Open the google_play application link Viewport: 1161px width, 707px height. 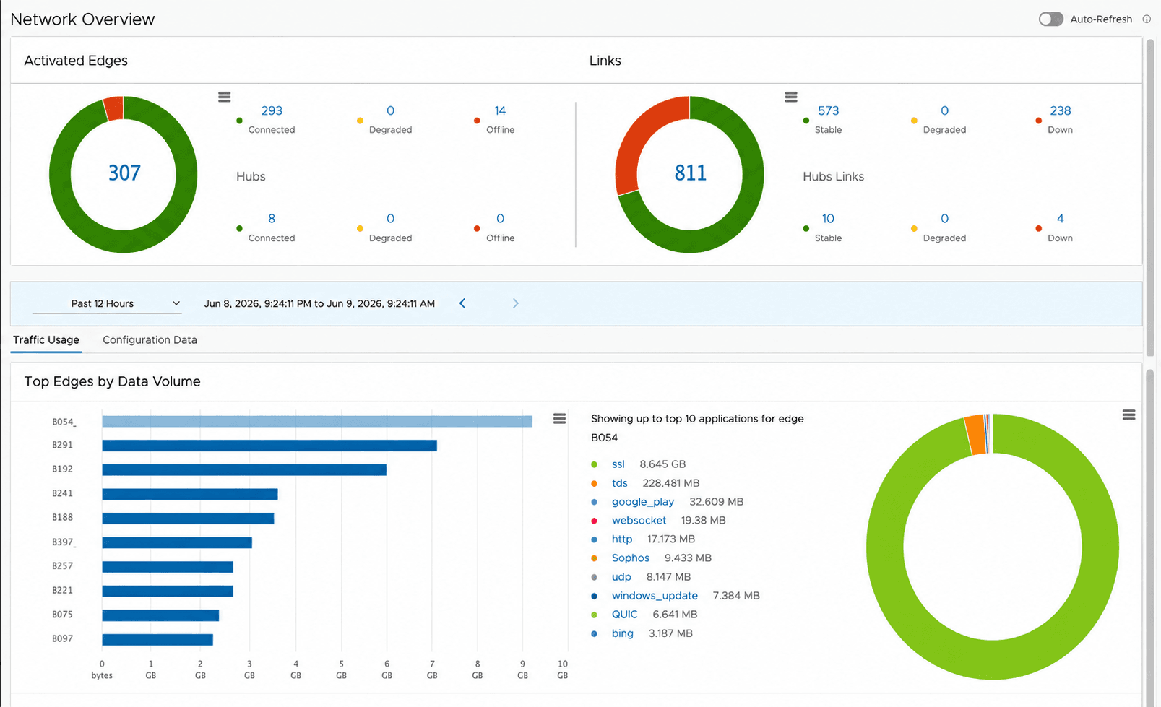643,502
